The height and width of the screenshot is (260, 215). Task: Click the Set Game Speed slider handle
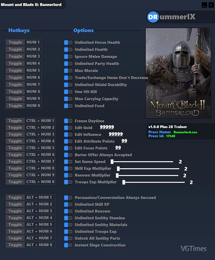click(x=112, y=162)
